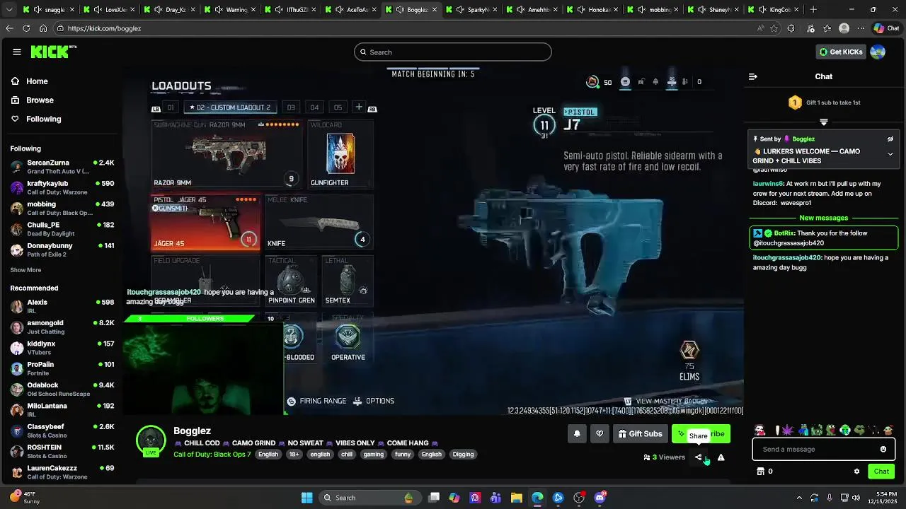This screenshot has width=906, height=509.
Task: Click laurwins6 username in chat
Action: [x=767, y=183]
